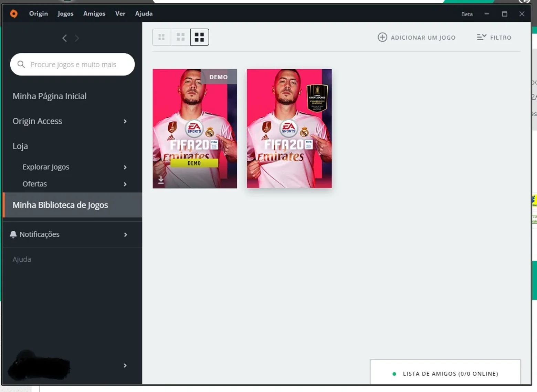Select the full FIFA 20 game tile

[x=289, y=129]
